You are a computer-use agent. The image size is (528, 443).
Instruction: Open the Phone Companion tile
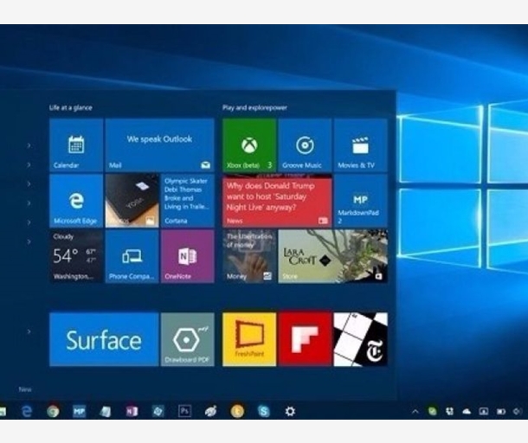coord(132,256)
